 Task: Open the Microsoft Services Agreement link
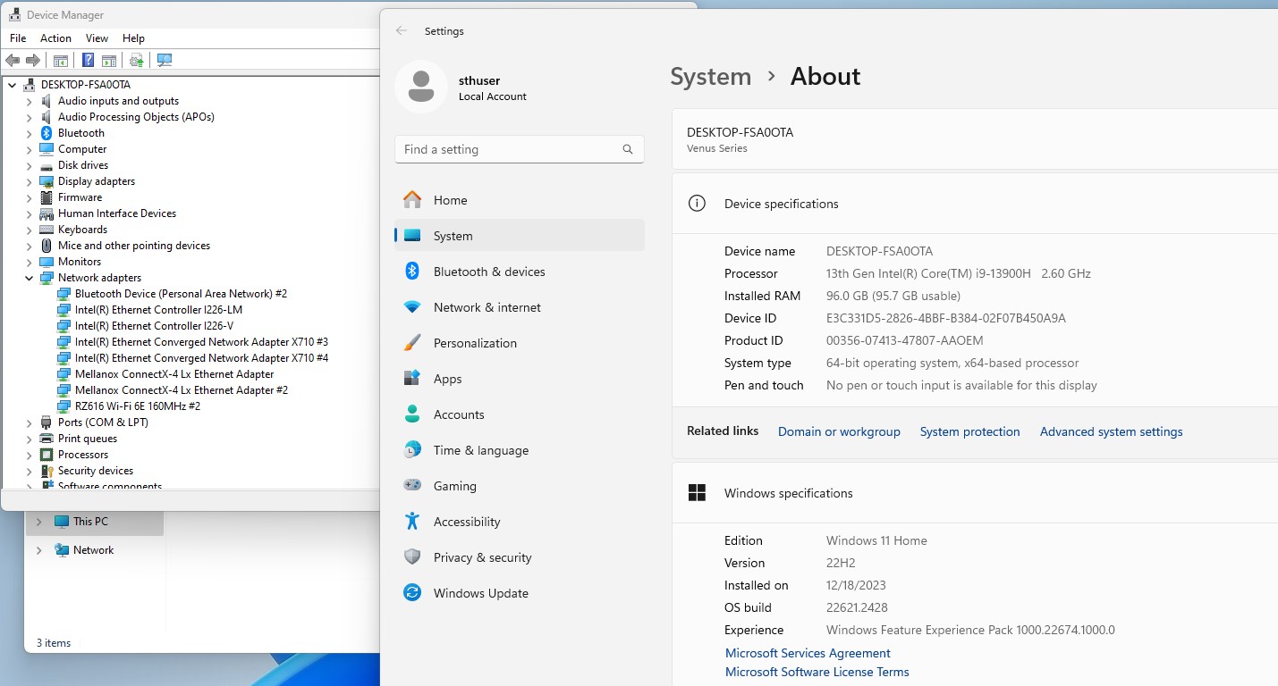tap(808, 653)
